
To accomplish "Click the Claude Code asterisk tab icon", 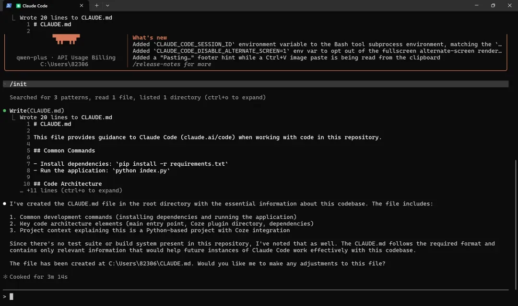I will pyautogui.click(x=19, y=6).
